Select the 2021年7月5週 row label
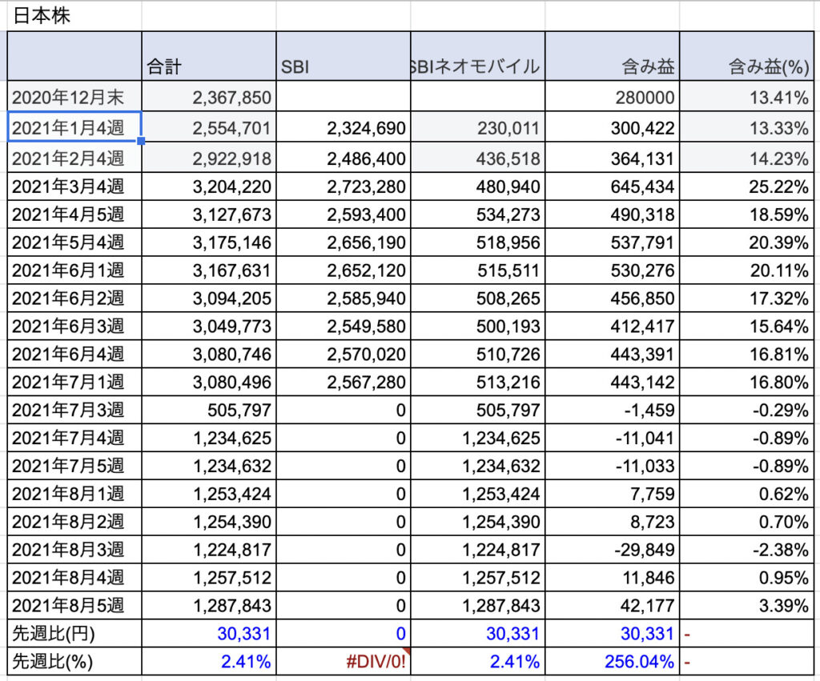Image resolution: width=820 pixels, height=681 pixels. [74, 466]
